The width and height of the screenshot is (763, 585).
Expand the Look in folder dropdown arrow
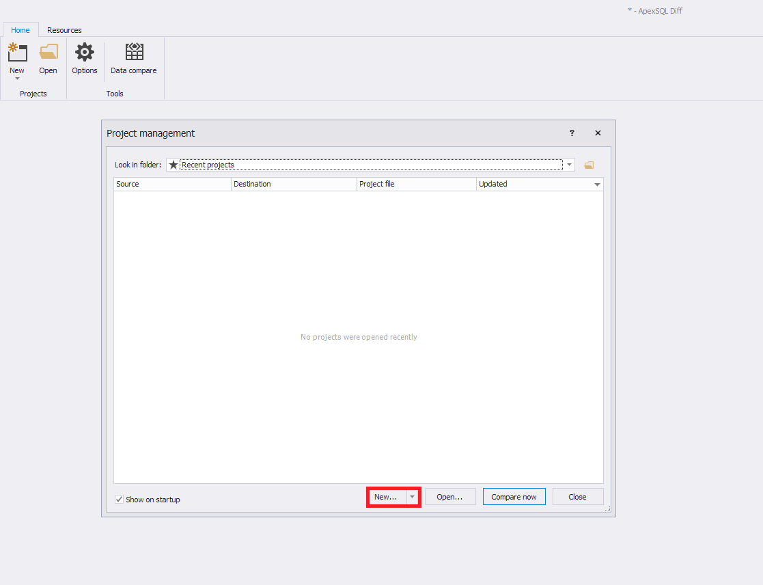569,165
